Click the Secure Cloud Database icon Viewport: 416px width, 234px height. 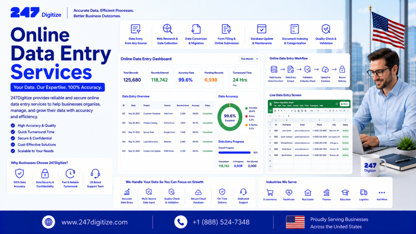[198, 192]
